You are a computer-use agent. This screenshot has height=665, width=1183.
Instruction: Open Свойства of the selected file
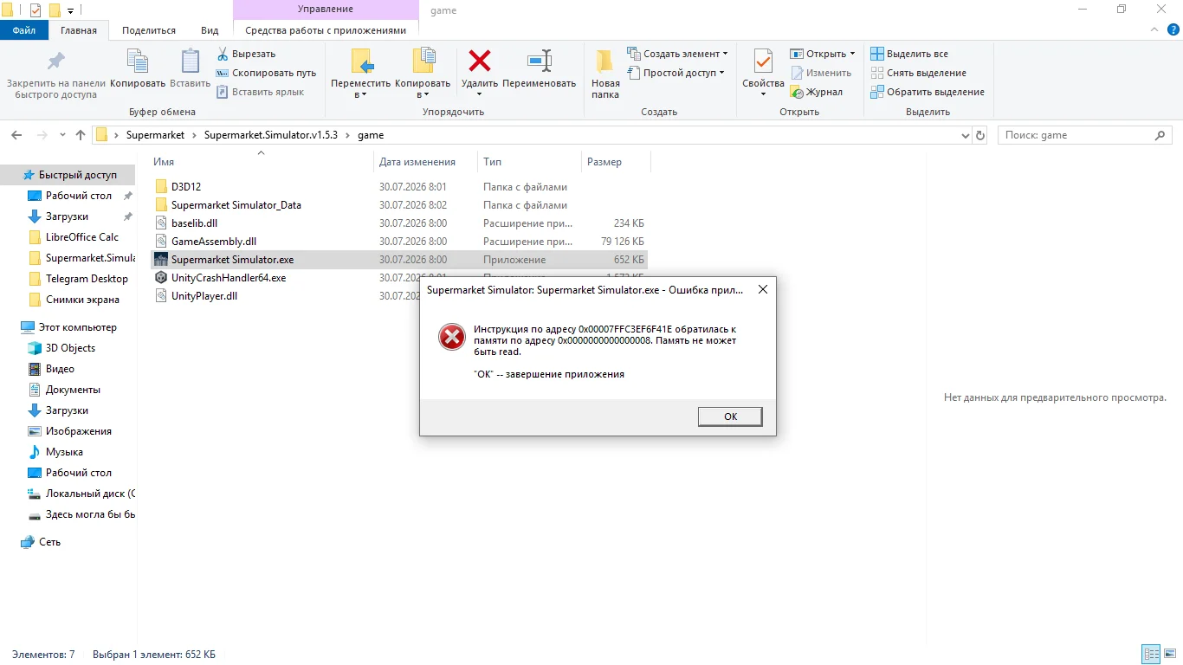coord(763,73)
